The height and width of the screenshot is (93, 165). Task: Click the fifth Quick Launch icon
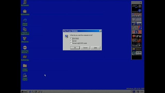pyautogui.click(x=42, y=92)
